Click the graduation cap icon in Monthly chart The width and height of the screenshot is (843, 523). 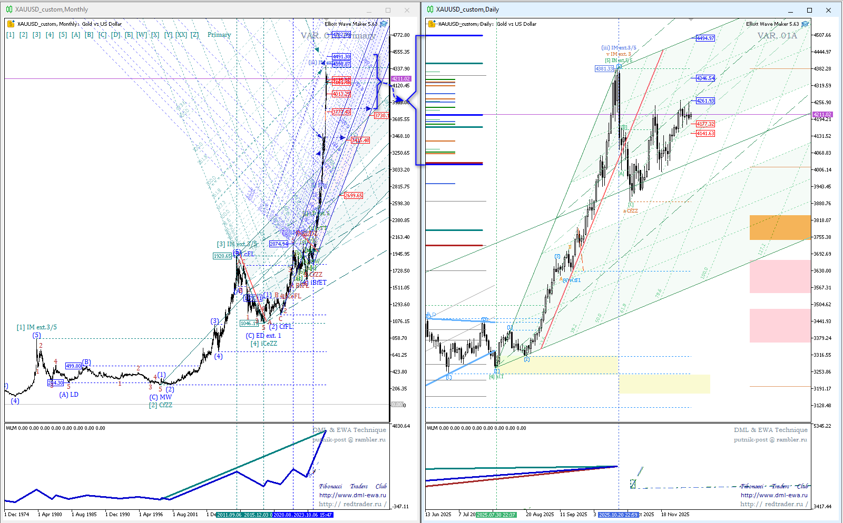click(384, 24)
